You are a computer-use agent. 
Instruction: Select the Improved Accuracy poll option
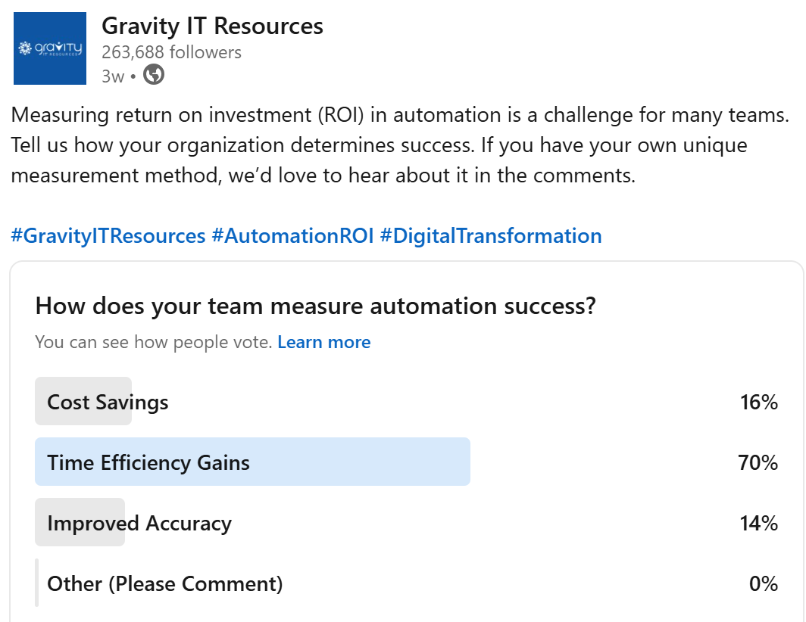coord(139,523)
